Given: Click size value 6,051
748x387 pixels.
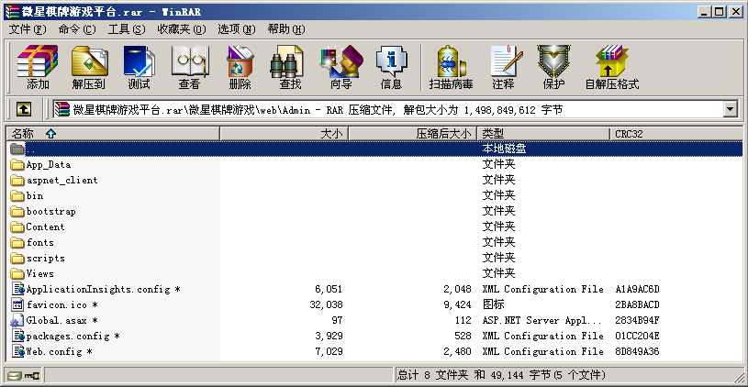Looking at the screenshot, I should coord(329,289).
